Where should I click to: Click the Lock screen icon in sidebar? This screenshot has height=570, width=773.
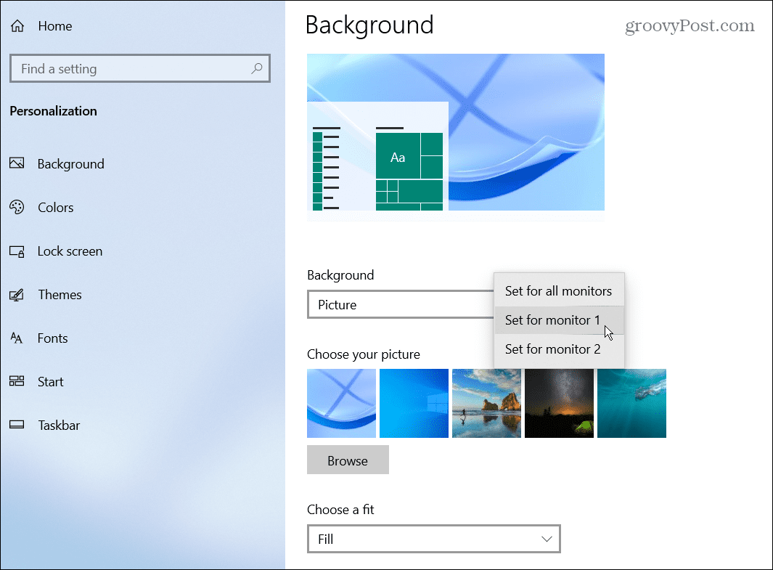[x=18, y=251]
